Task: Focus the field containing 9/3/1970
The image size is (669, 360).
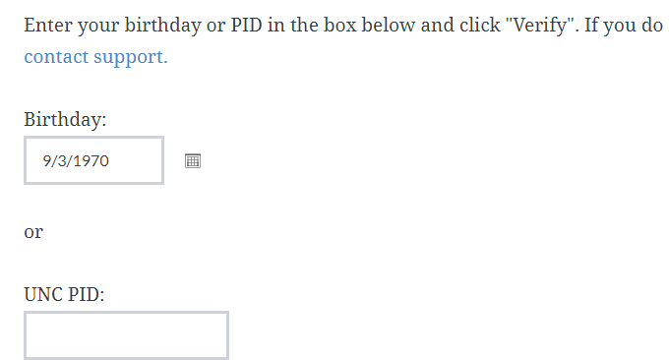Action: pyautogui.click(x=93, y=160)
